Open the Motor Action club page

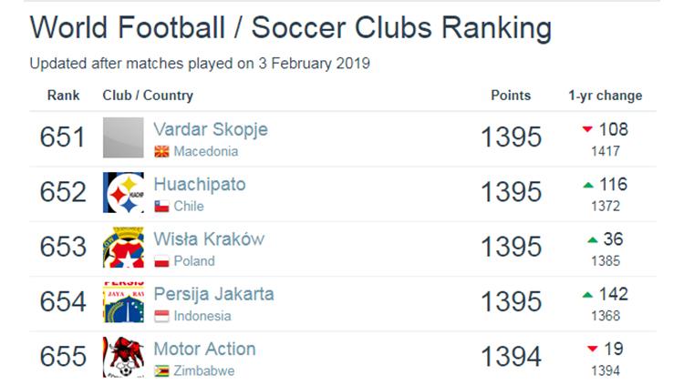[204, 349]
